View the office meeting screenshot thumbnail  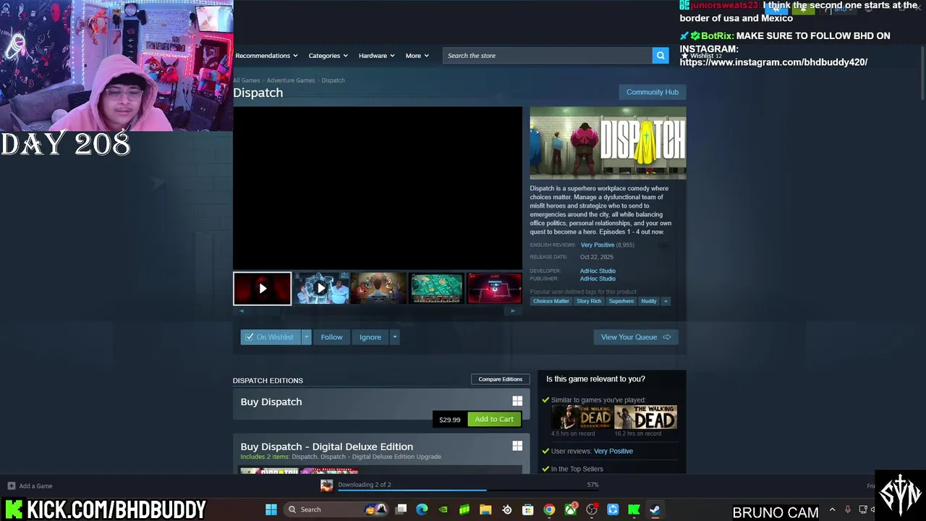pyautogui.click(x=378, y=288)
